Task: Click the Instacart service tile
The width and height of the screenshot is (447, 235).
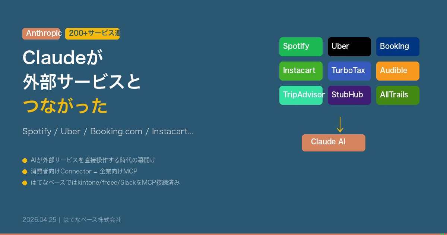Action: click(x=301, y=71)
